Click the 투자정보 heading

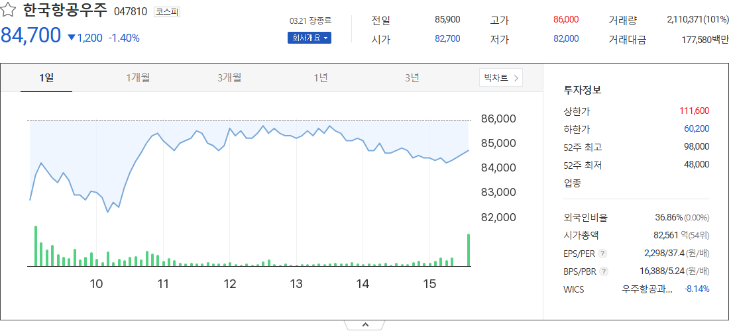point(583,90)
